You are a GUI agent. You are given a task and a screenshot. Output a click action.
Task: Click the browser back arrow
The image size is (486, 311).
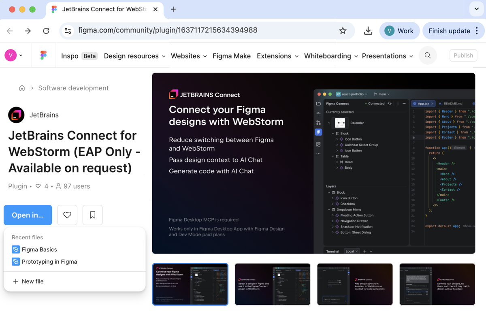(x=10, y=31)
